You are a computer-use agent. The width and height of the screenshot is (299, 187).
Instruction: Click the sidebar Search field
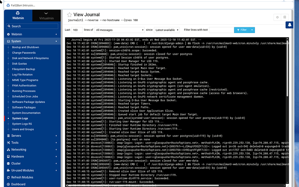click(31, 26)
